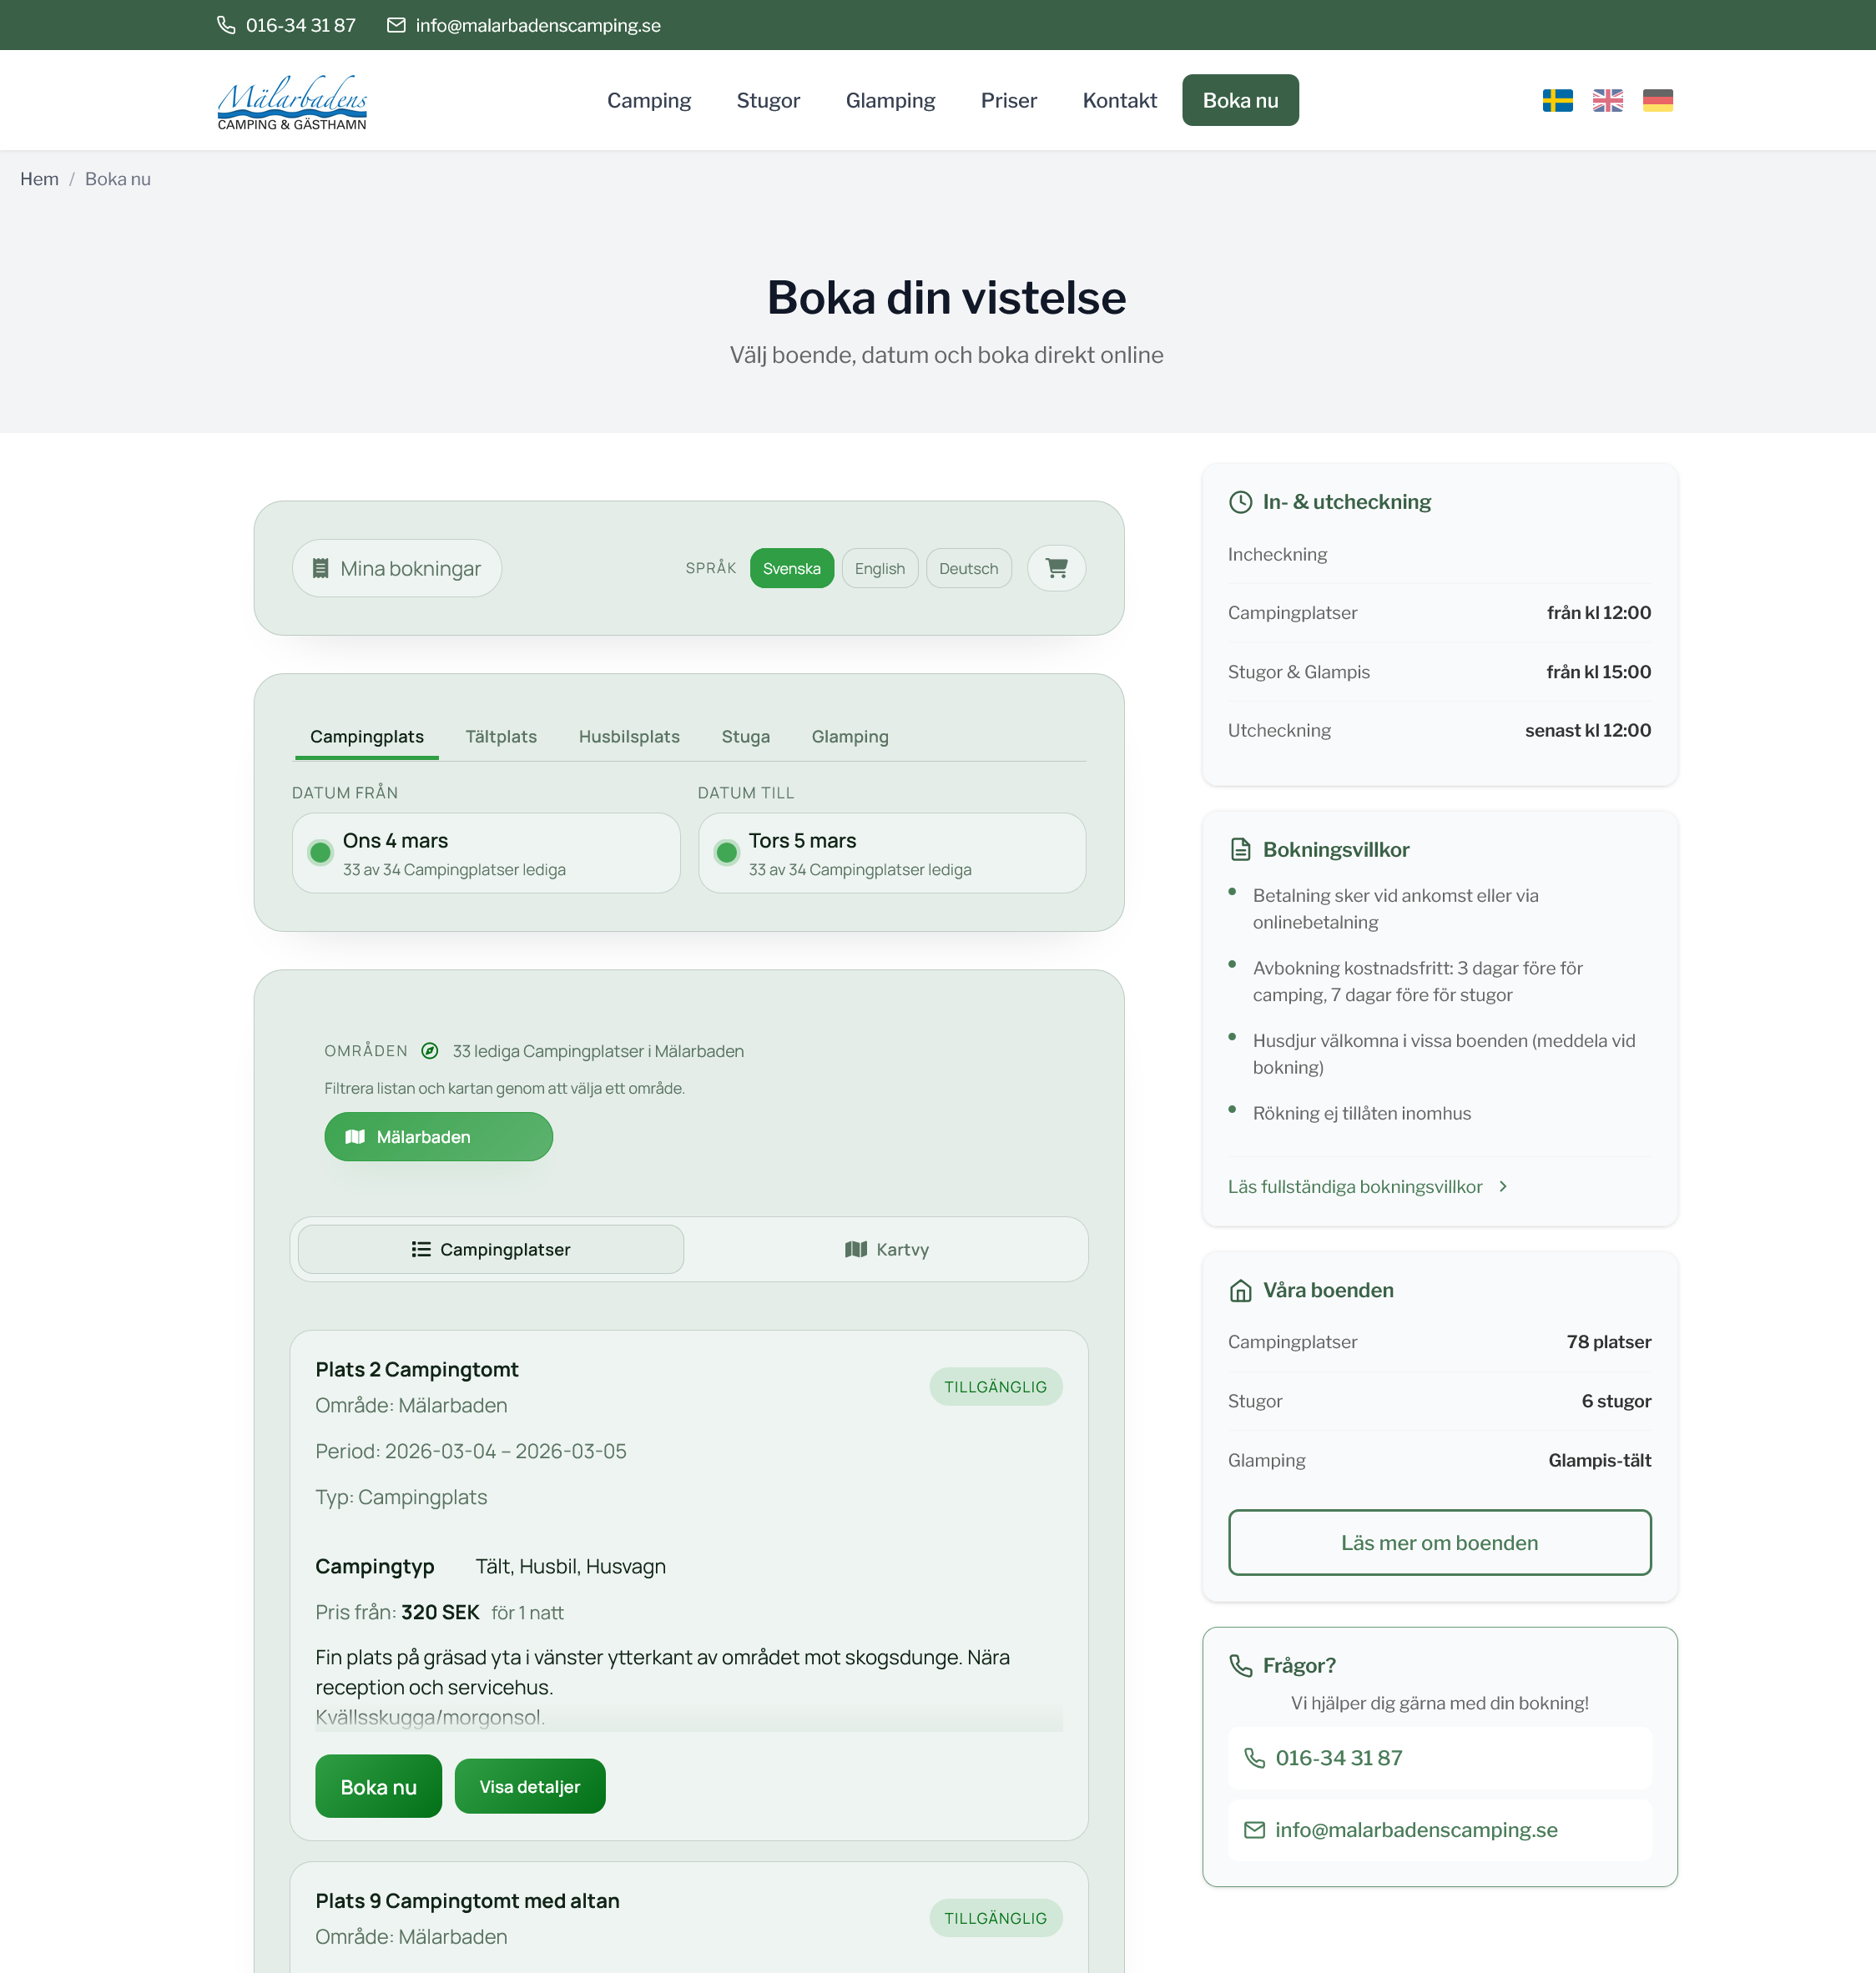1876x1973 pixels.
Task: Click the Hem breadcrumb
Action: click(40, 178)
